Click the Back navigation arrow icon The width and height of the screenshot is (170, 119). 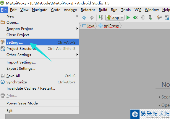84,18
